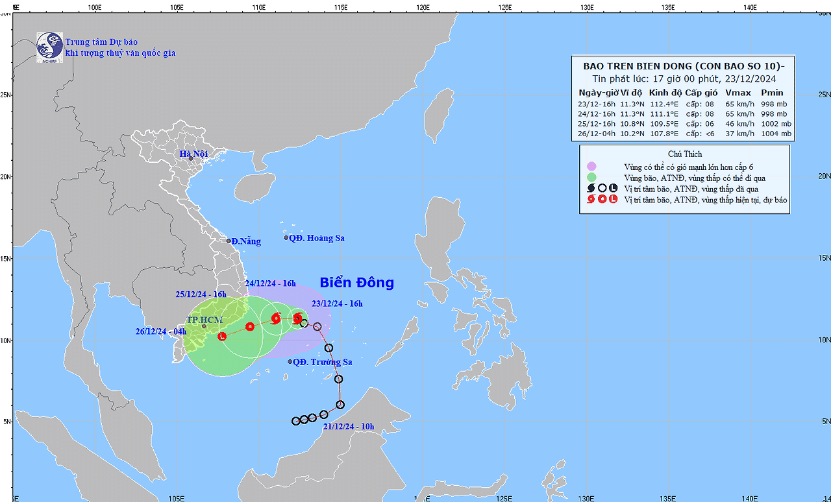Select the red L low-pressure marker for 26/12/24 - 04h

(x=222, y=336)
